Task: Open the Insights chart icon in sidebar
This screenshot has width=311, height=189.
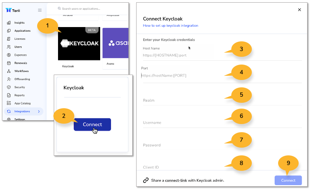Action: [x=9, y=22]
